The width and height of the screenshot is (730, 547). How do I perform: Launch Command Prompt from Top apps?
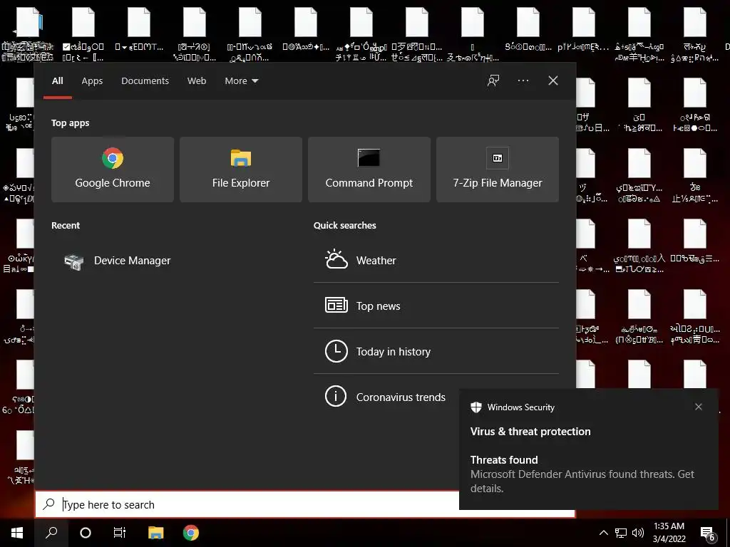click(369, 170)
